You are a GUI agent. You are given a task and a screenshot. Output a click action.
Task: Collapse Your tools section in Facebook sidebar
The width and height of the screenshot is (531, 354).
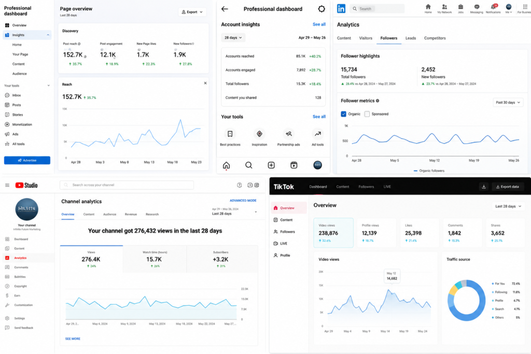pos(48,86)
